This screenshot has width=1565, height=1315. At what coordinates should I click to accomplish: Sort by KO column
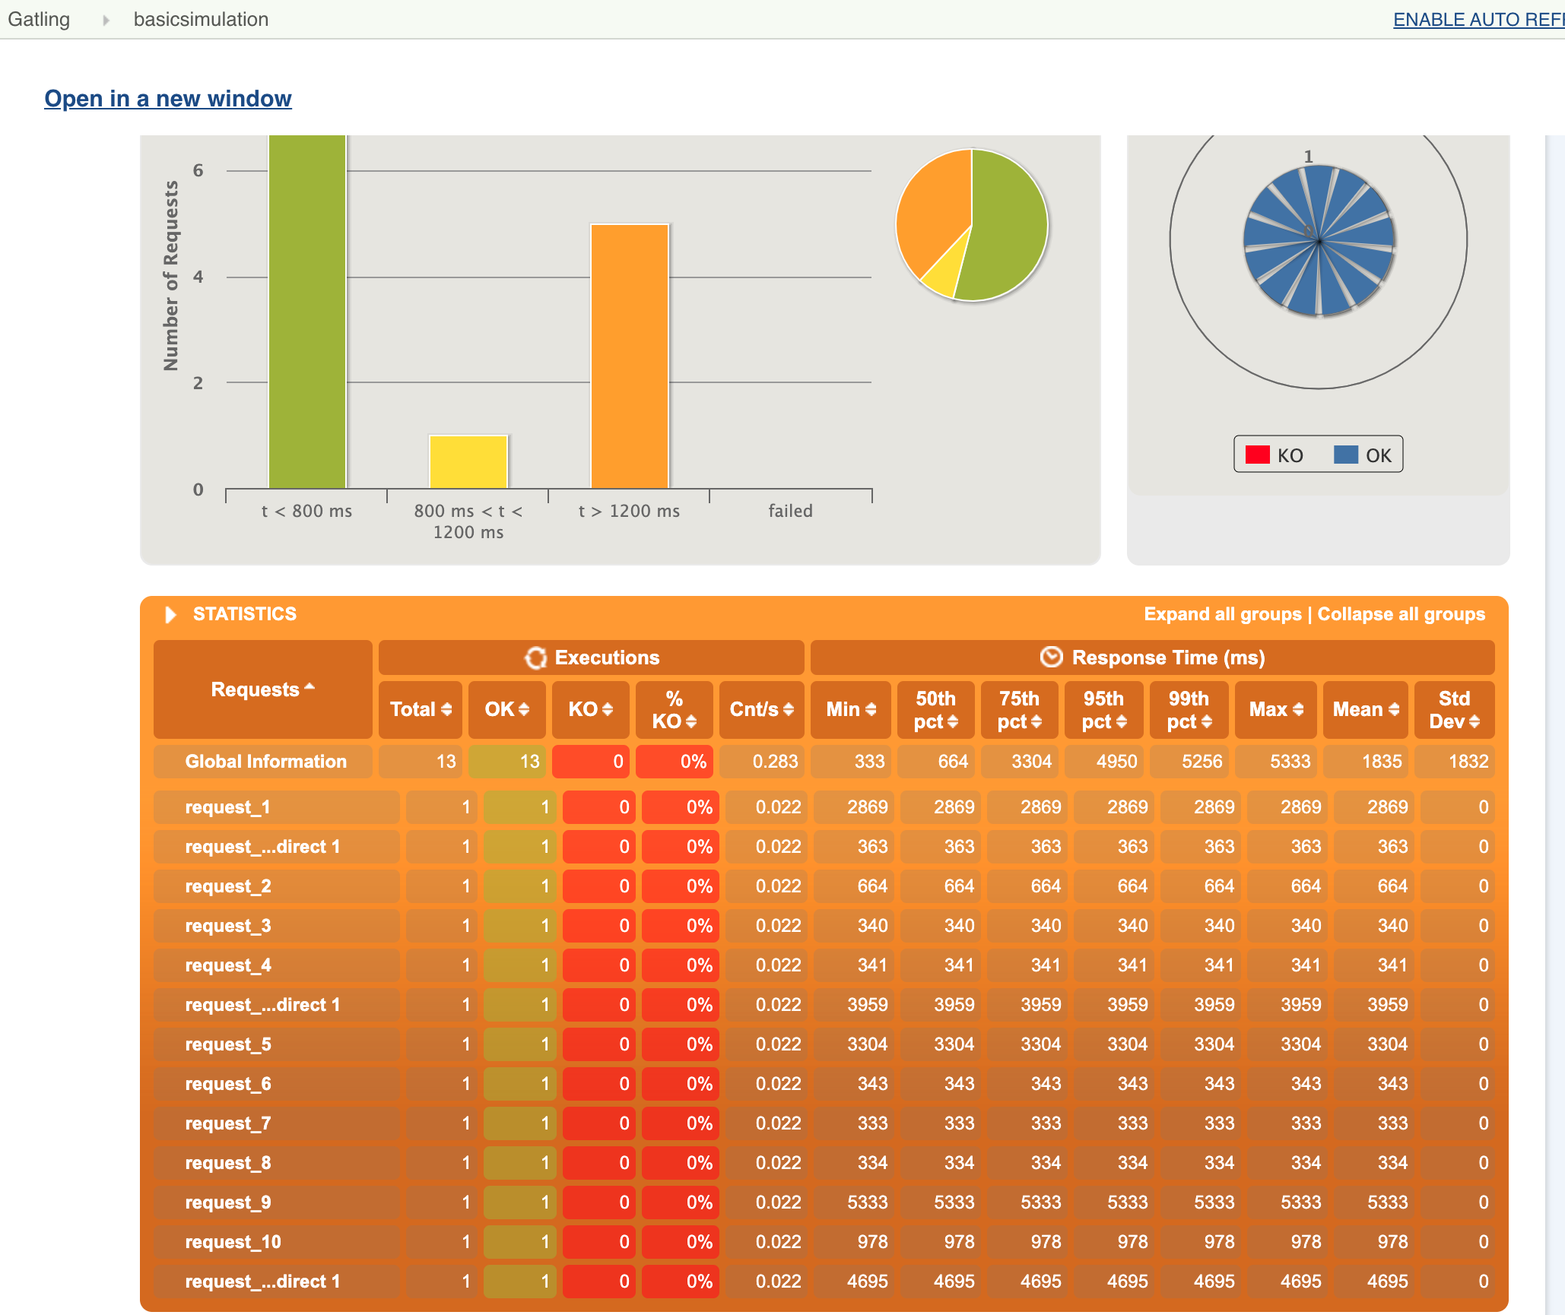(590, 709)
